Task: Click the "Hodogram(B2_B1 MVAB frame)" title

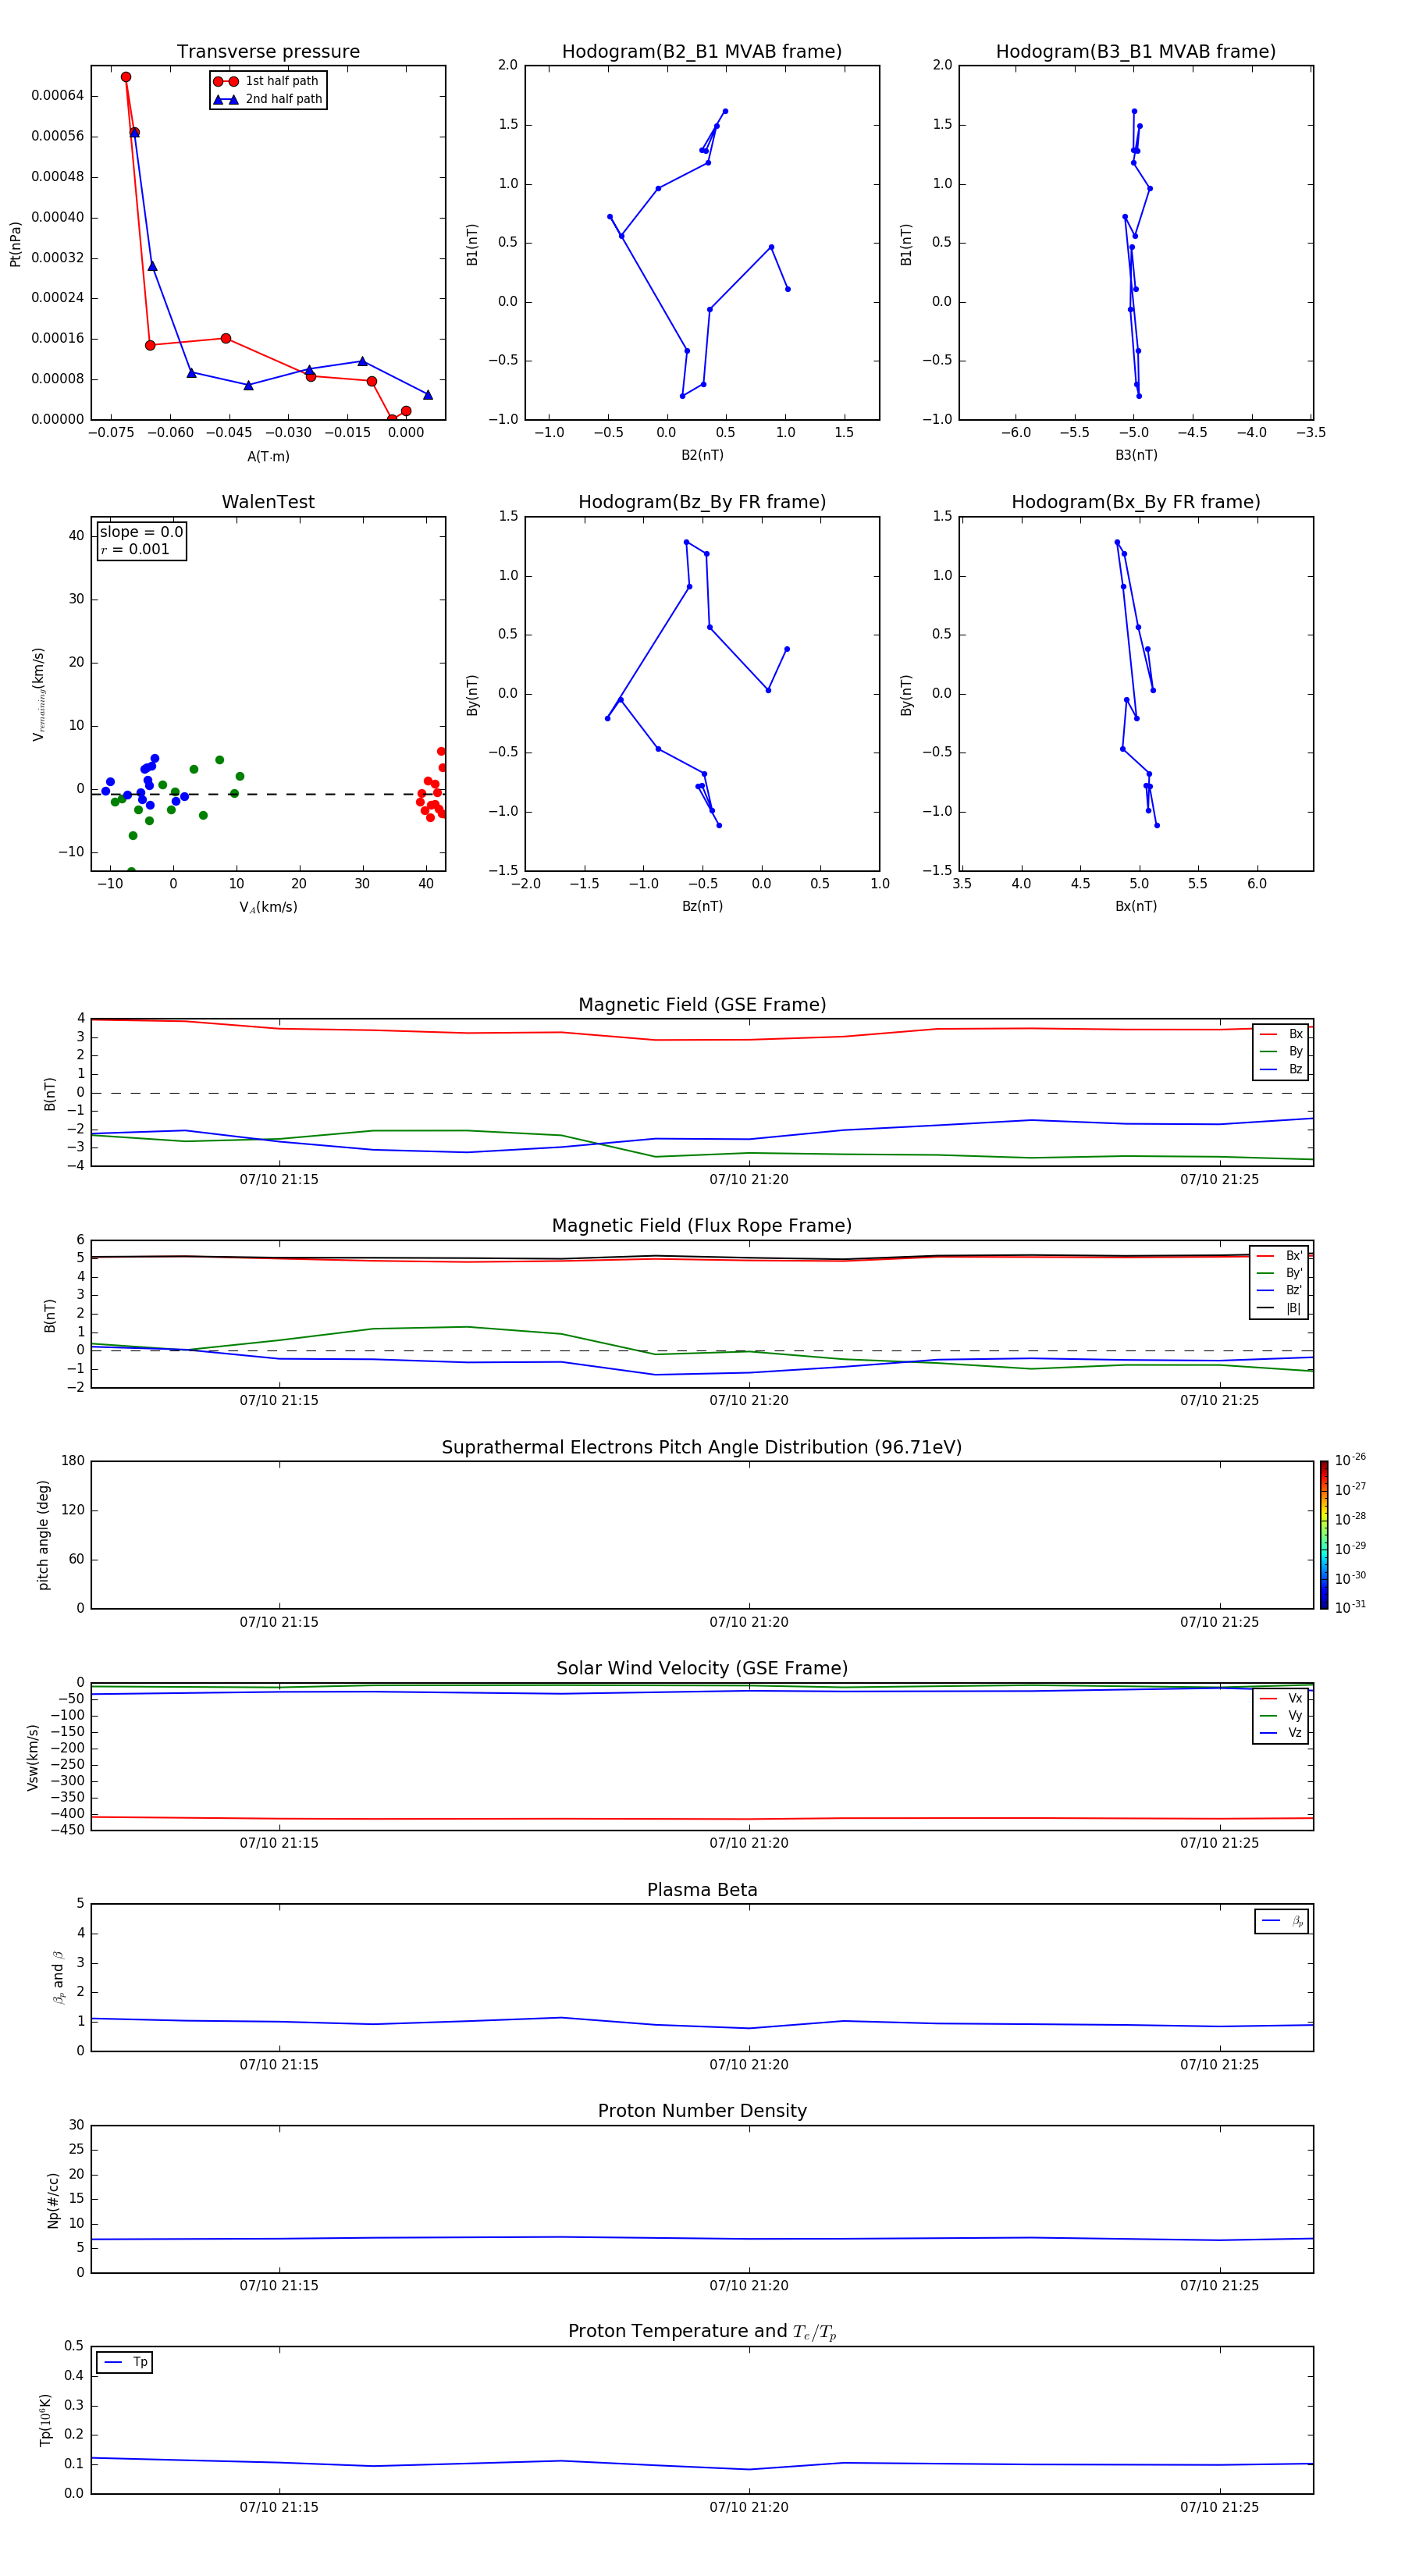Action: 702,52
